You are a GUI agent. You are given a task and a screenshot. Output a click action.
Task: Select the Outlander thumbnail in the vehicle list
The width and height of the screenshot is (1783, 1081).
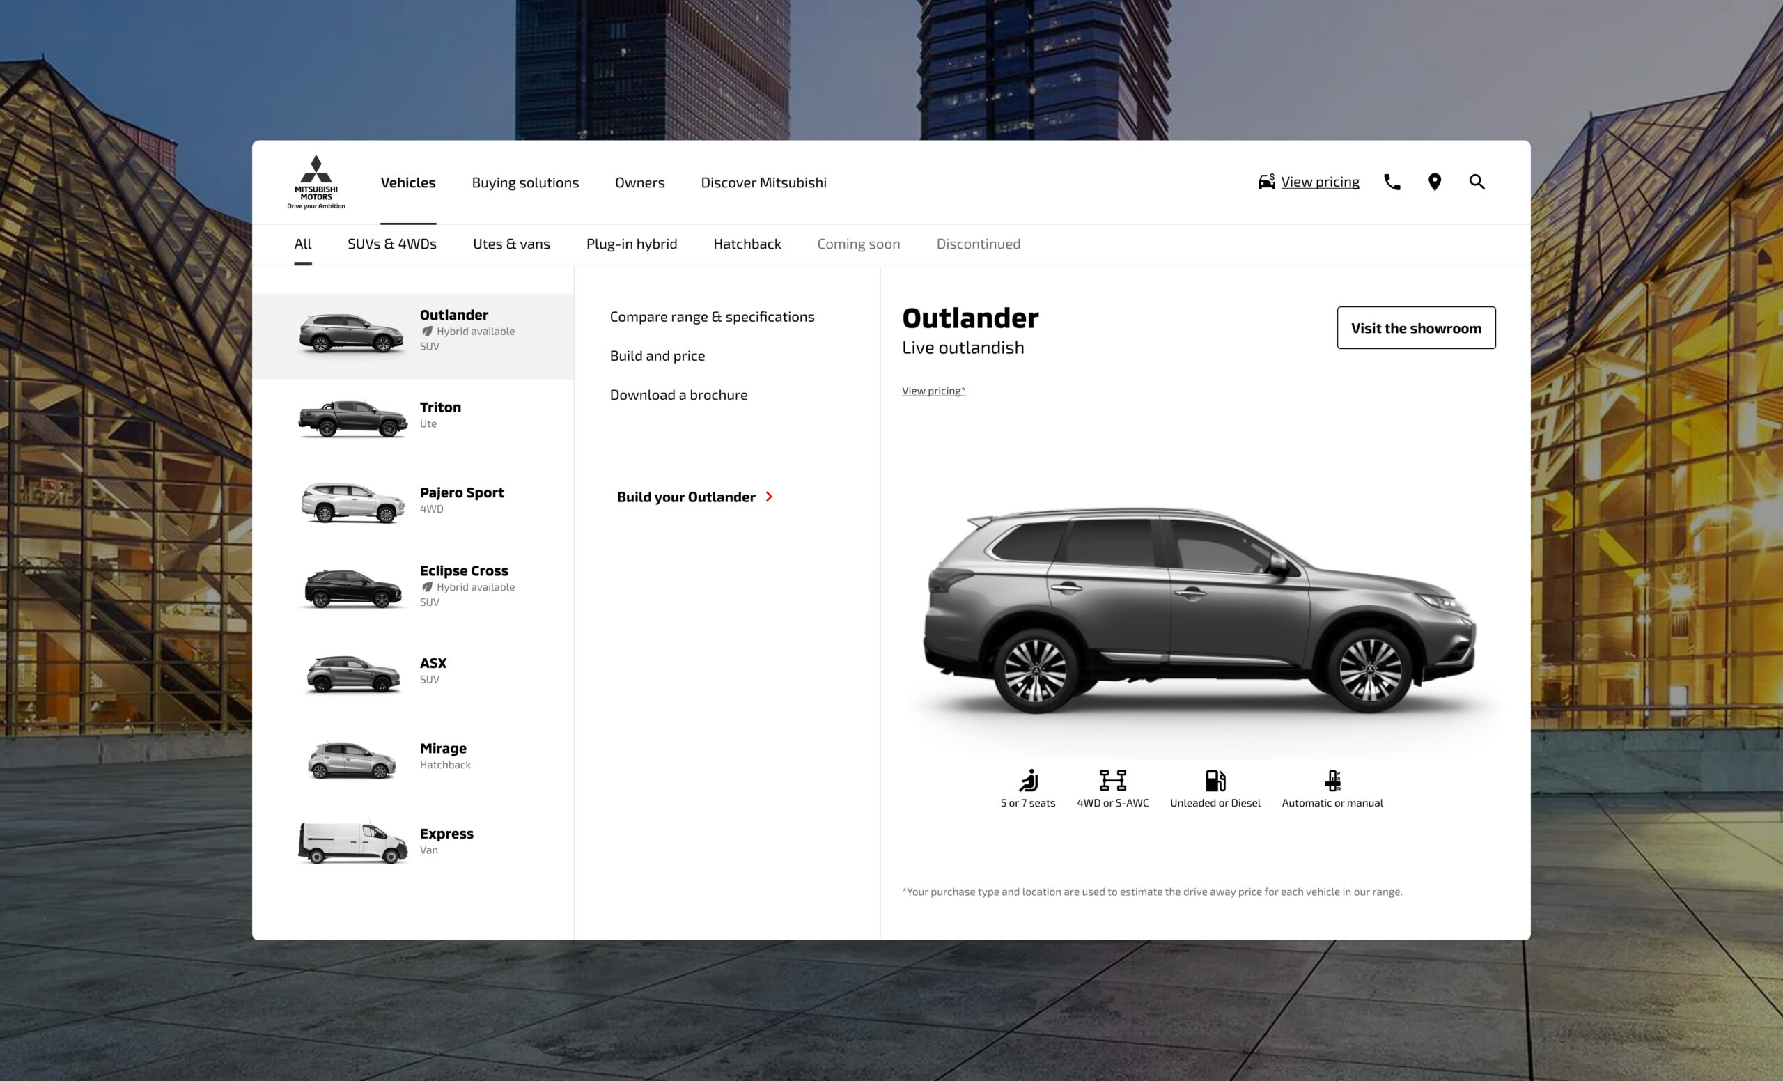(351, 334)
